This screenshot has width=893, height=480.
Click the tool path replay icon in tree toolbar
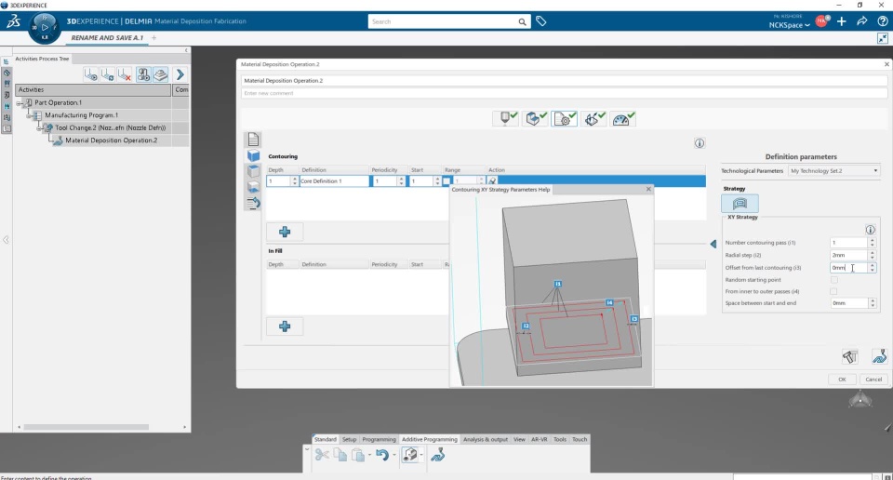pyautogui.click(x=90, y=74)
